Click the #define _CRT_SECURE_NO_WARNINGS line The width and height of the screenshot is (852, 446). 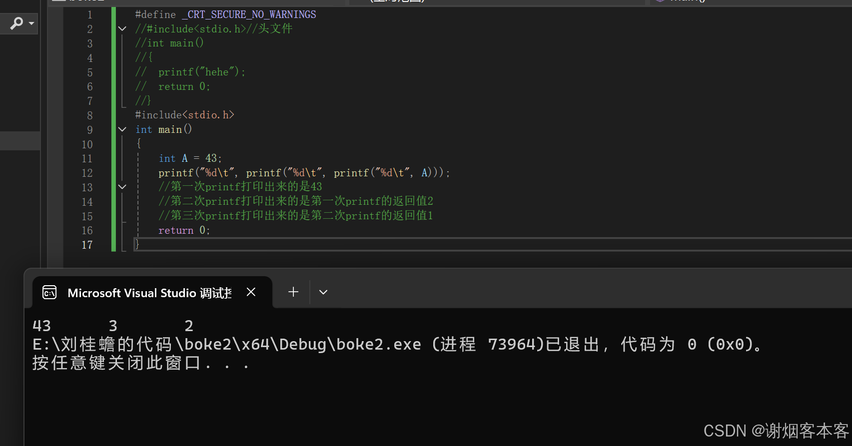[225, 14]
